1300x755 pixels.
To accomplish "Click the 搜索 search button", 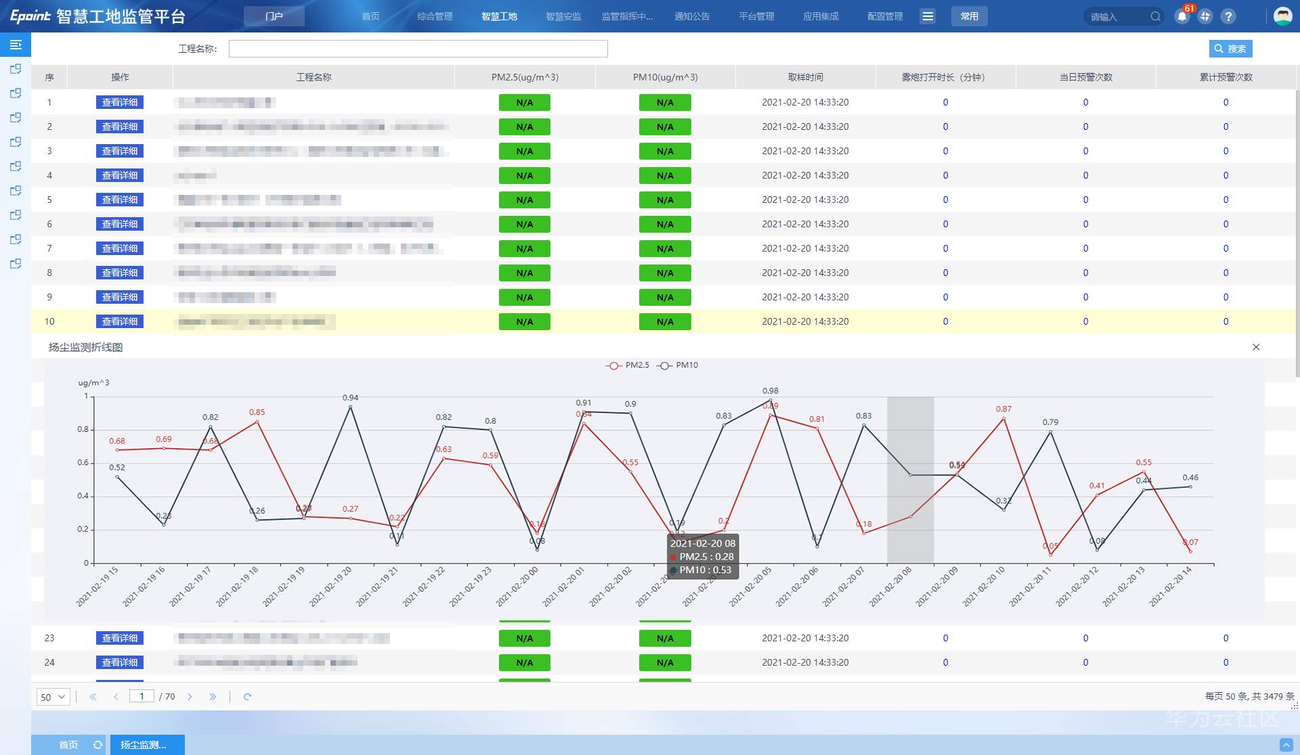I will [x=1230, y=49].
